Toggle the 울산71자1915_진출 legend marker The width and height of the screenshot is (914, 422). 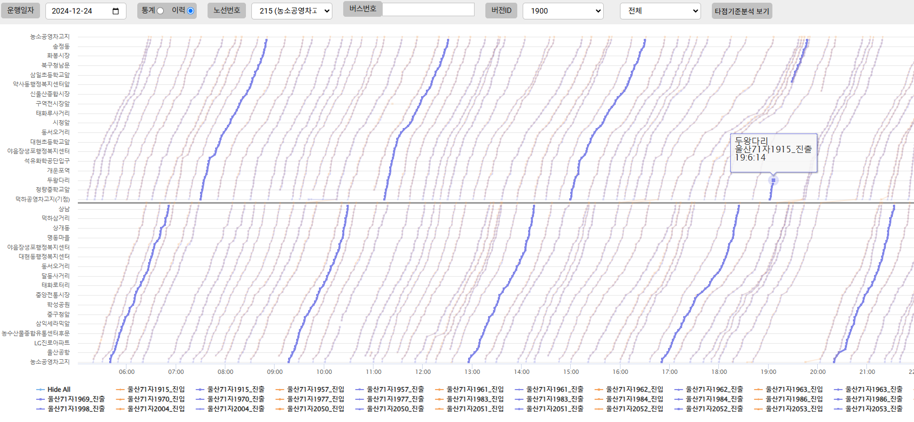tap(201, 390)
